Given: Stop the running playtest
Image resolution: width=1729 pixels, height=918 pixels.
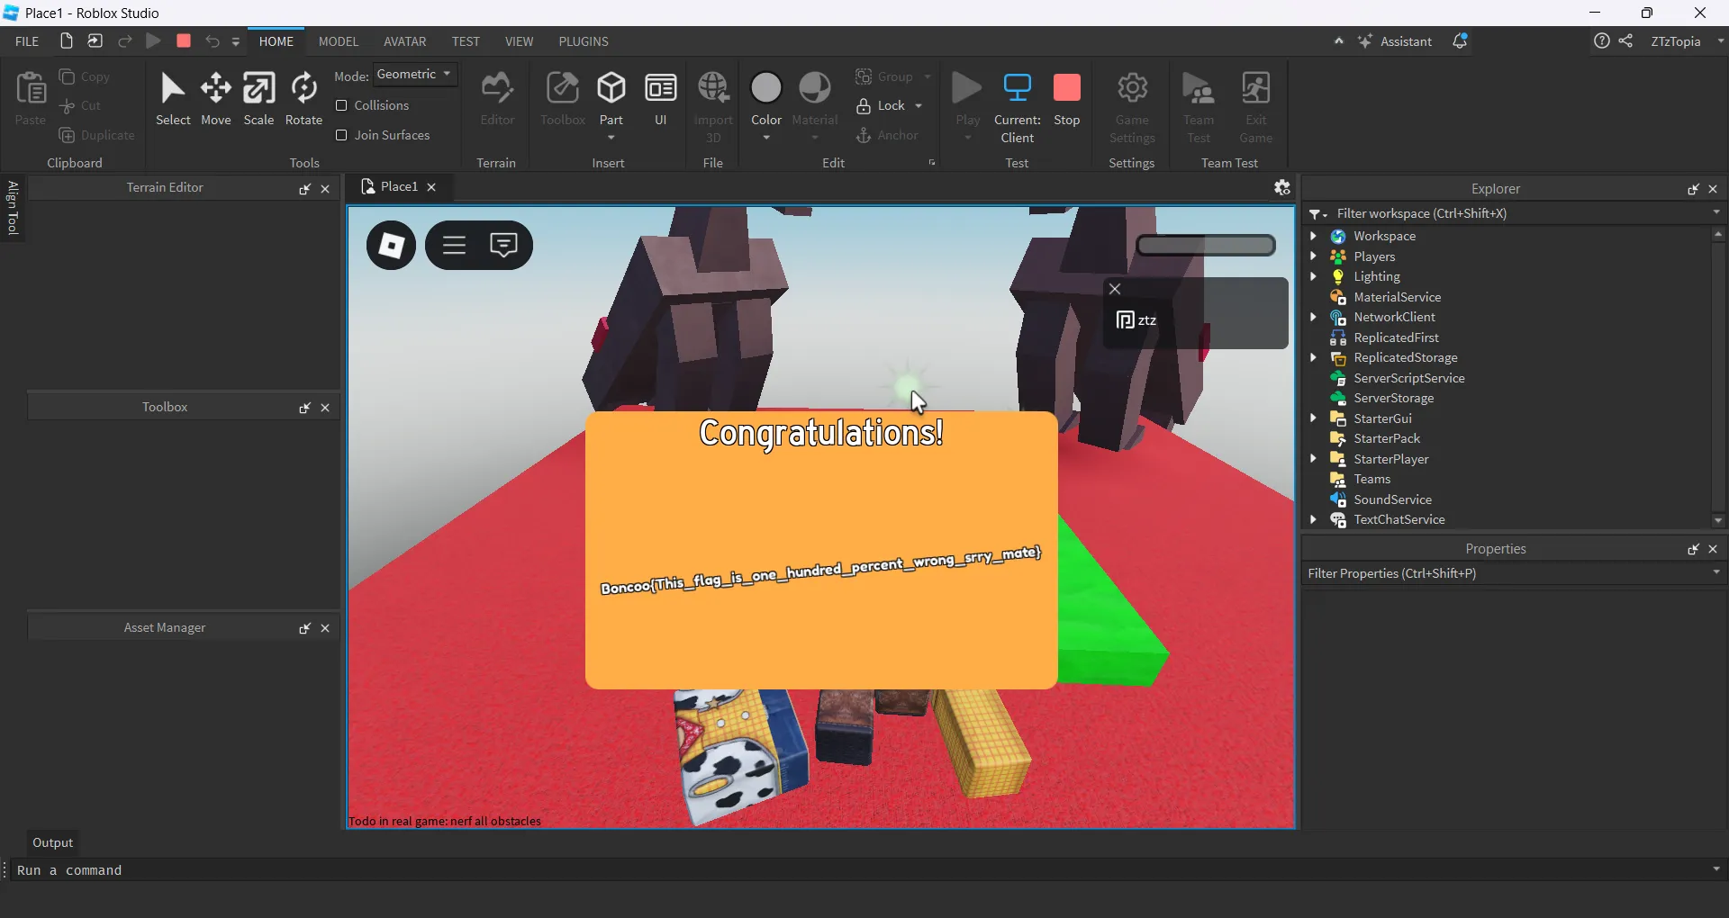Looking at the screenshot, I should 1066,99.
